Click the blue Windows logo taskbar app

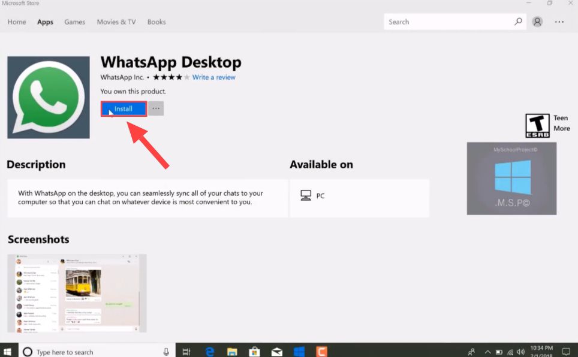tap(299, 352)
